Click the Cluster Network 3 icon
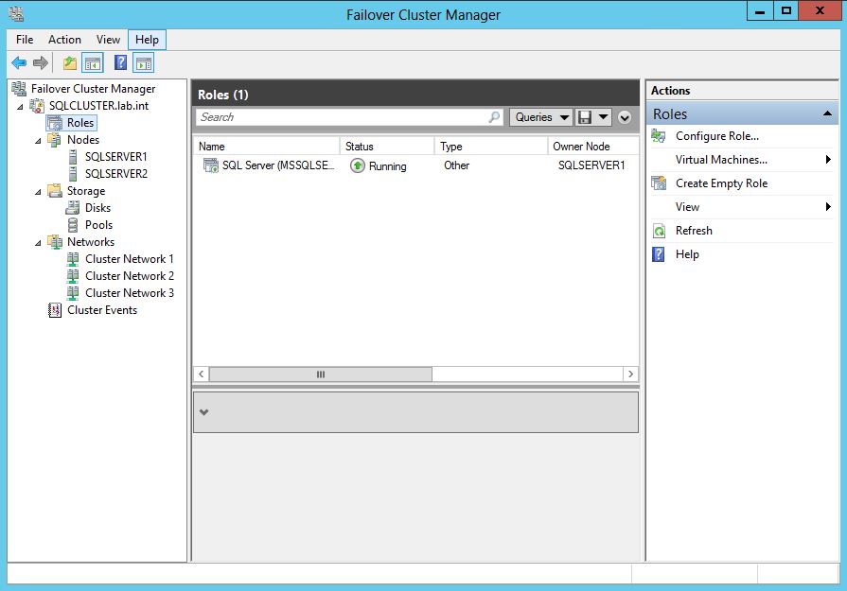This screenshot has height=591, width=847. 73,293
